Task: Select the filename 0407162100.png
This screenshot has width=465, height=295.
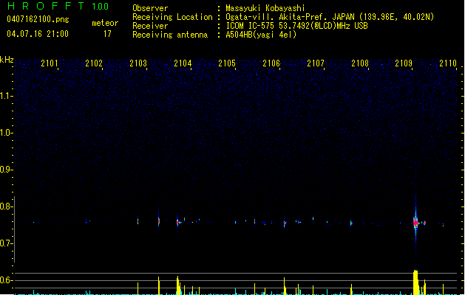Action: (x=38, y=19)
